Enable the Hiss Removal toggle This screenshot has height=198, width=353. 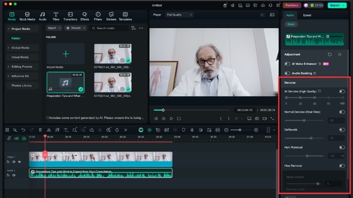click(x=342, y=166)
